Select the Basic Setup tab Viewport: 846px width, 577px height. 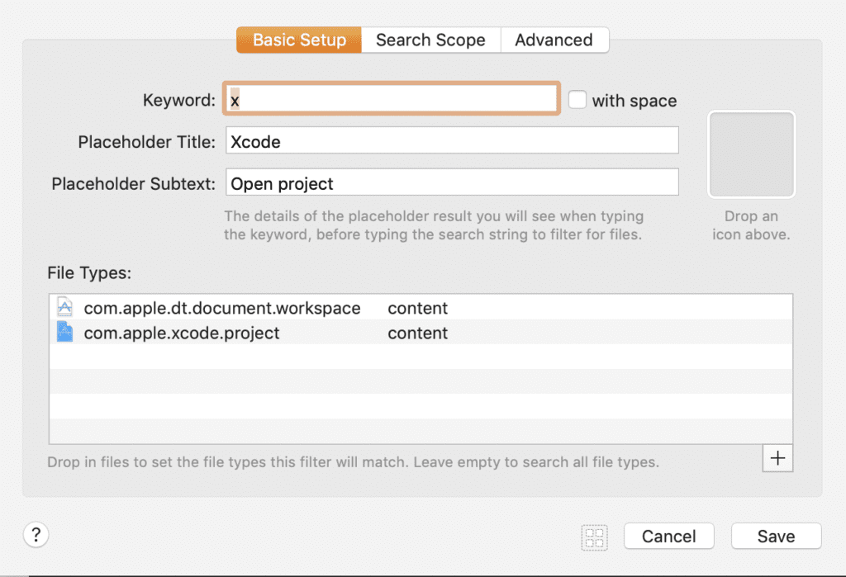pyautogui.click(x=299, y=40)
